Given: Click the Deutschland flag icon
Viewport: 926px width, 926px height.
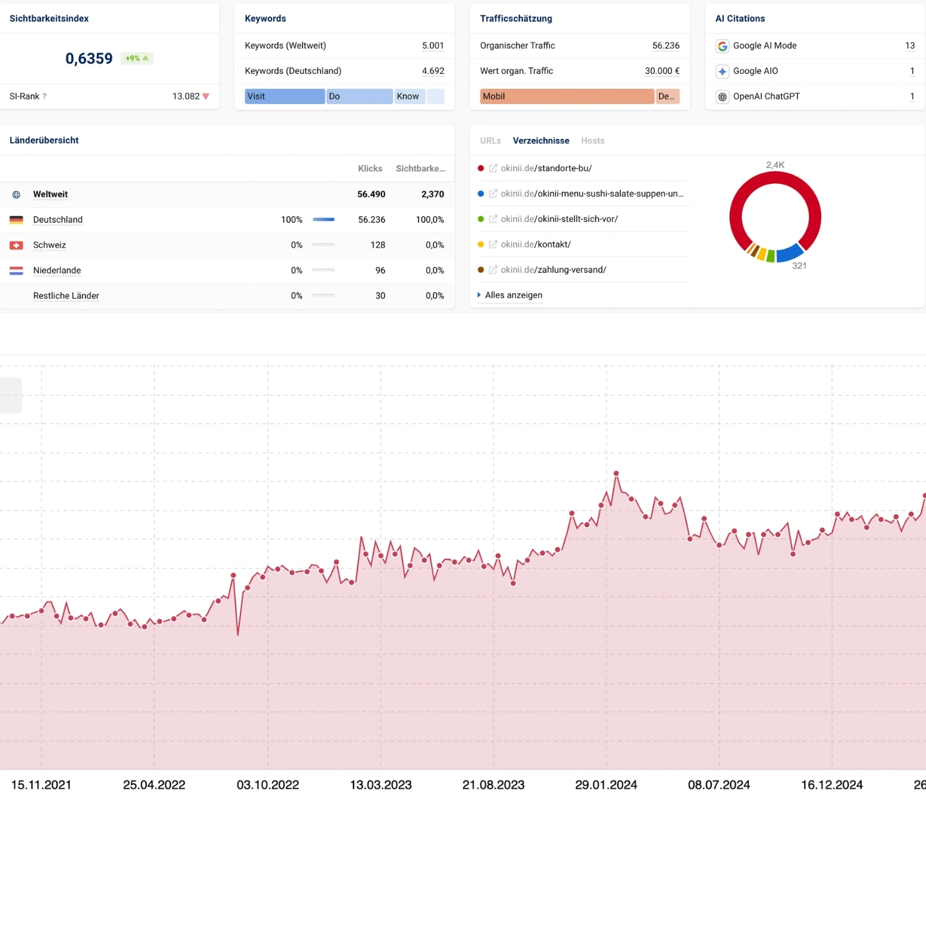Looking at the screenshot, I should 17,220.
